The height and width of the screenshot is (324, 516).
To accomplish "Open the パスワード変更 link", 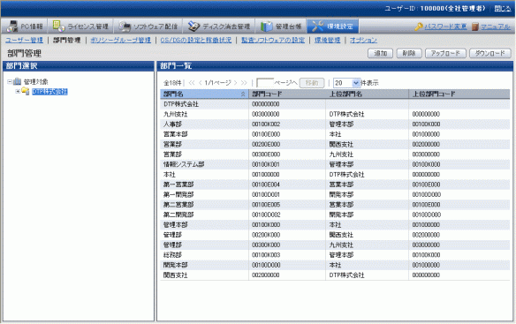I will [445, 26].
